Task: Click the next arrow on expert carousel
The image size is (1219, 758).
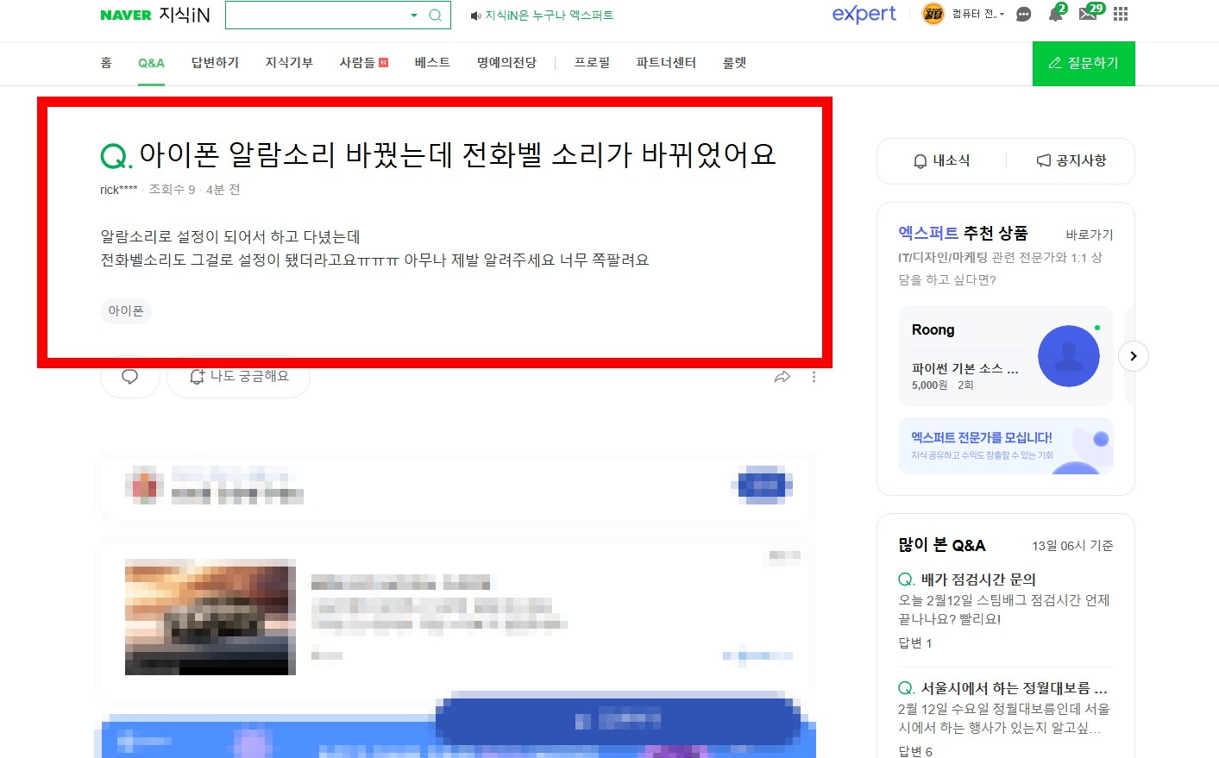Action: 1134,356
